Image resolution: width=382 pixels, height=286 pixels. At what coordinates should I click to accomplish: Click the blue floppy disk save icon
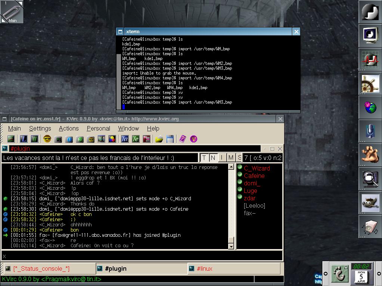click(x=170, y=139)
